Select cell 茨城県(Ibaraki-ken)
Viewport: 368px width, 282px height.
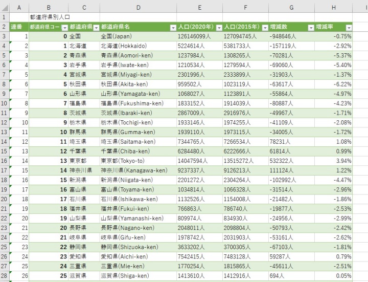point(138,113)
